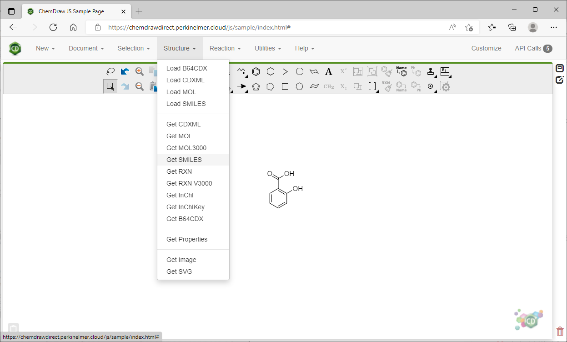Click the Zoom In magnifier
Viewport: 567px width, 342px height.
click(139, 71)
